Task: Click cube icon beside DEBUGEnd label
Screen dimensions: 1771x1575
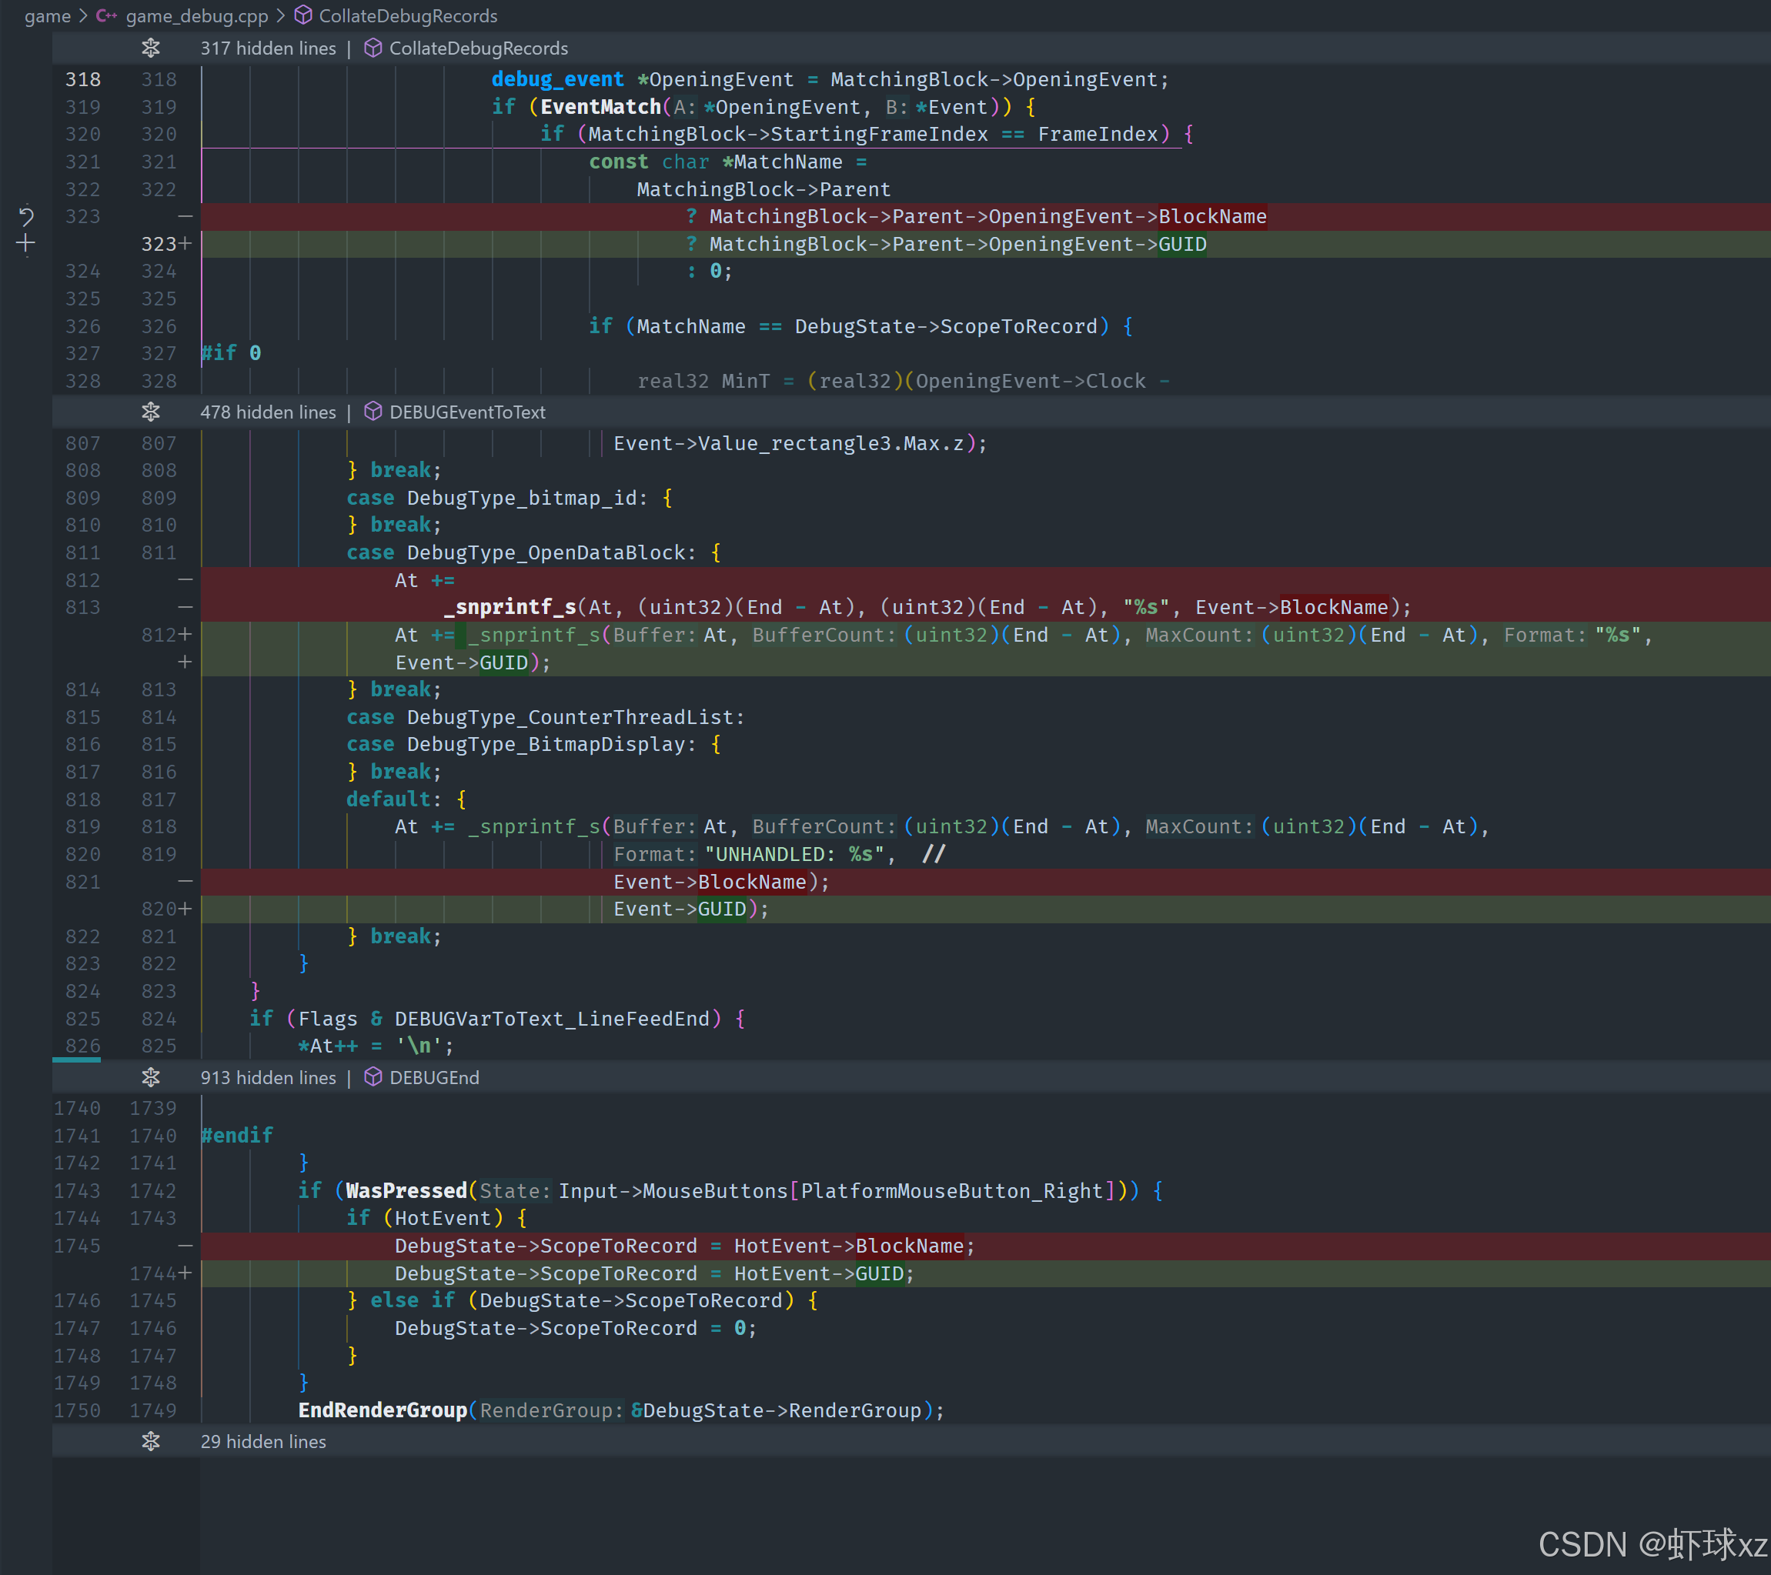Action: (x=373, y=1077)
